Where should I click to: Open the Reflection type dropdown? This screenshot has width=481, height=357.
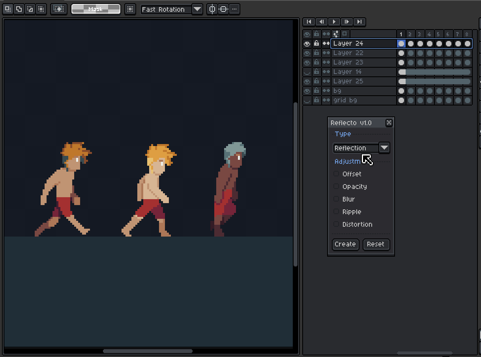coord(384,148)
